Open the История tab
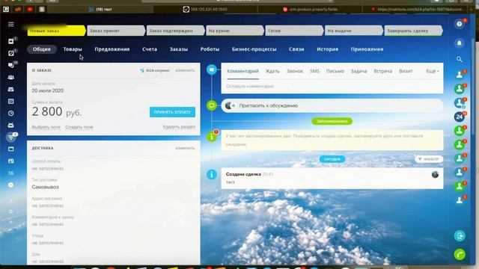The image size is (479, 269). coord(328,49)
